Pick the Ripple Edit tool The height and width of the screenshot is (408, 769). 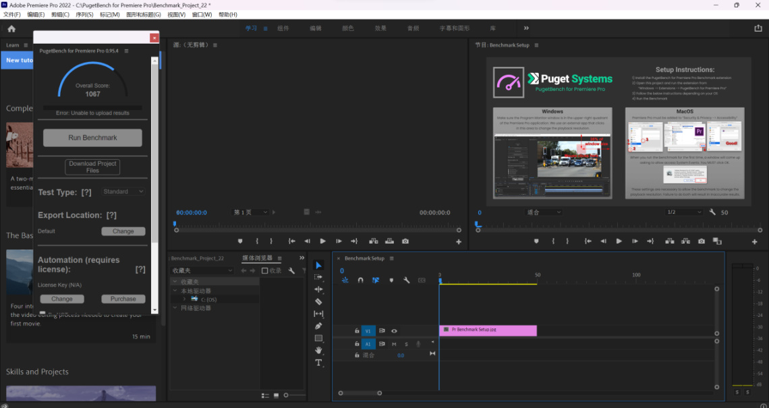(x=318, y=289)
